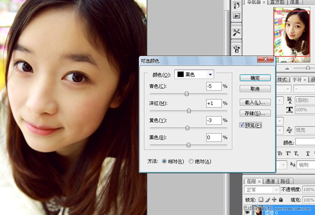Toggle Small Caps (Tr) text style
Image resolution: width=315 pixels, height=215 pixels.
[280, 153]
